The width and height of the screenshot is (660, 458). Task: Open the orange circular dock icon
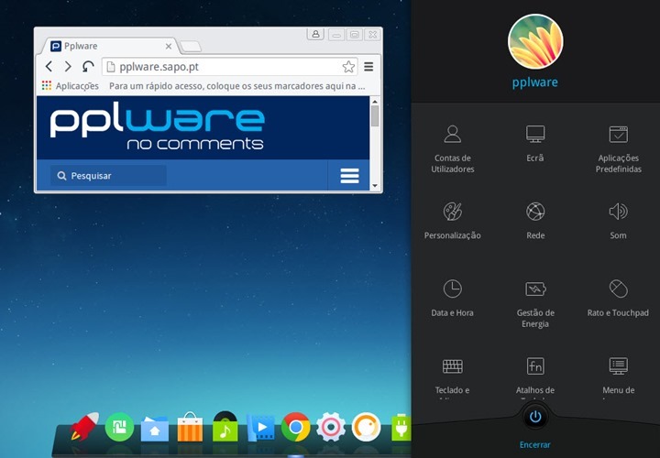coord(366,427)
